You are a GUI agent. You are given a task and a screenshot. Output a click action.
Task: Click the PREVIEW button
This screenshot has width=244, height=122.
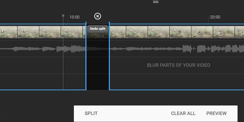216,113
